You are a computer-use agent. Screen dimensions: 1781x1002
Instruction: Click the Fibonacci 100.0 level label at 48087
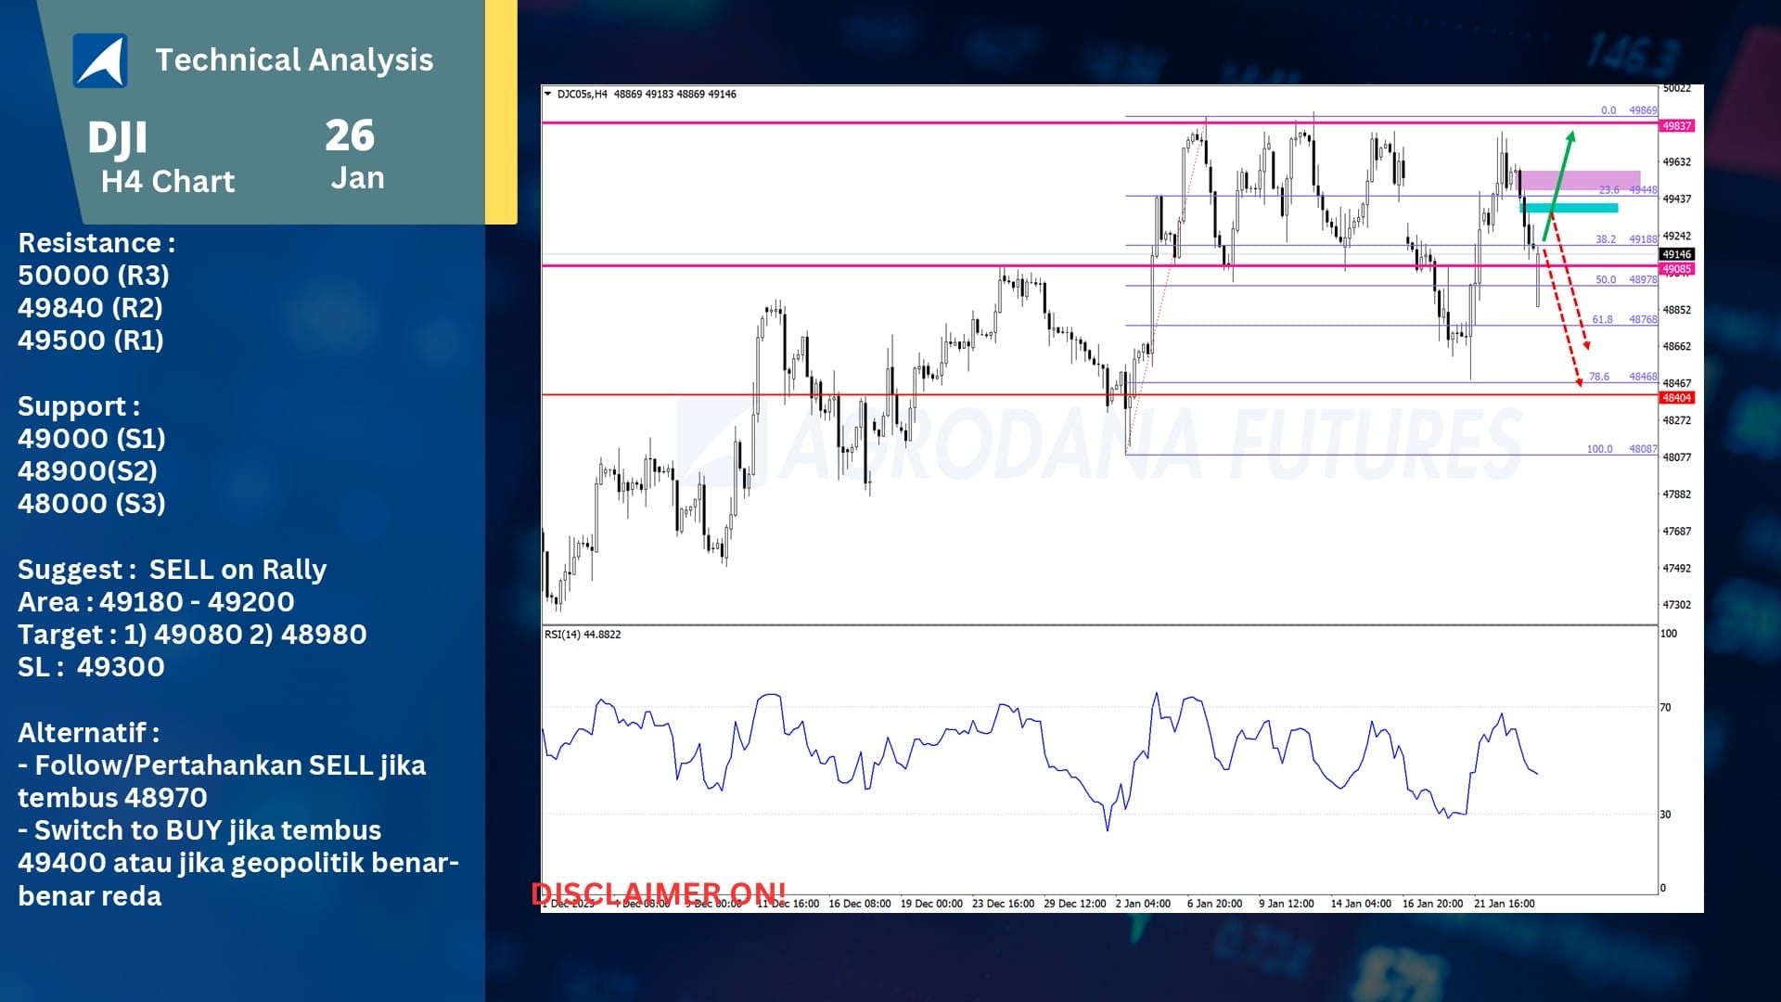(1599, 449)
